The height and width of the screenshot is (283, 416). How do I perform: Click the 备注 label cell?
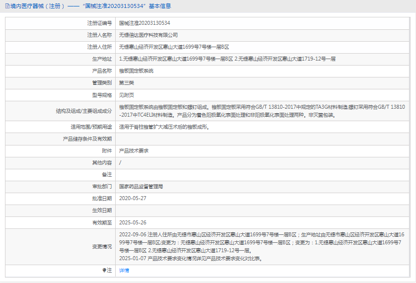click(60, 175)
